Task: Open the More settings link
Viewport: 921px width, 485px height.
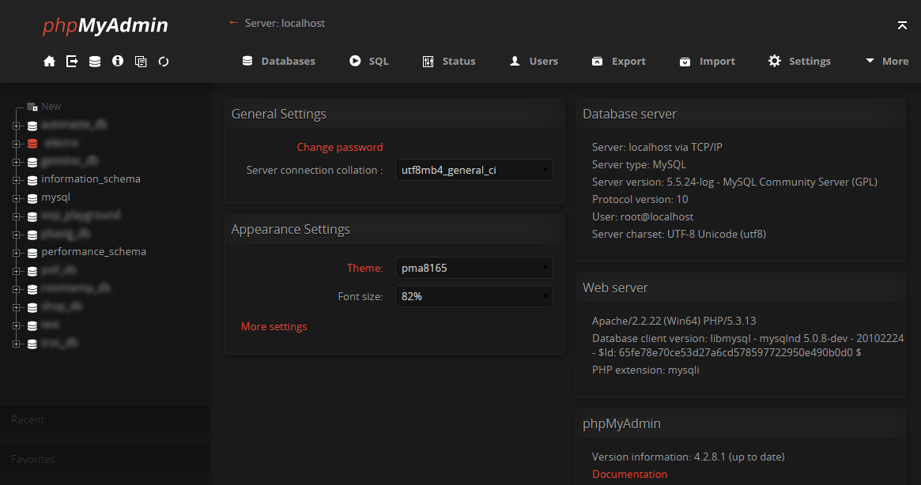Action: [x=274, y=326]
